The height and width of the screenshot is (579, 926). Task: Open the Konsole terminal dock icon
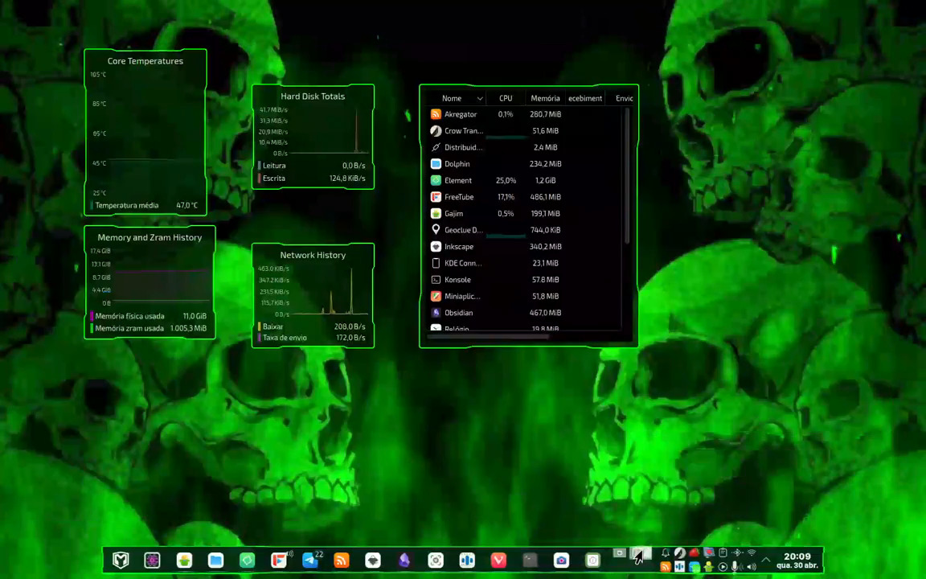click(x=530, y=560)
